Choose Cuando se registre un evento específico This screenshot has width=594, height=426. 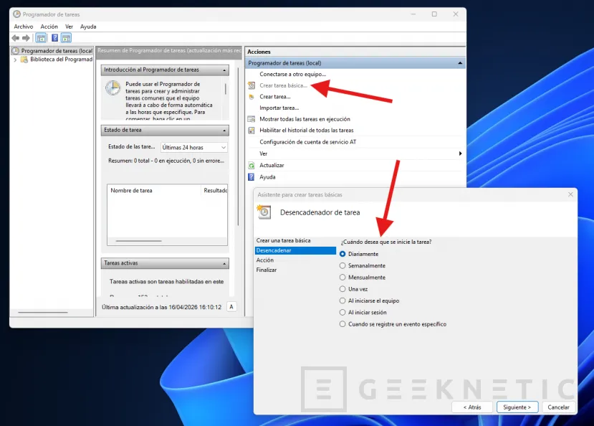pyautogui.click(x=342, y=324)
